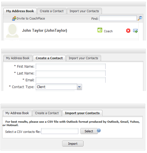The height and width of the screenshot is (153, 147).
Task: Click the blue help question mark icon
Action: click(x=99, y=130)
